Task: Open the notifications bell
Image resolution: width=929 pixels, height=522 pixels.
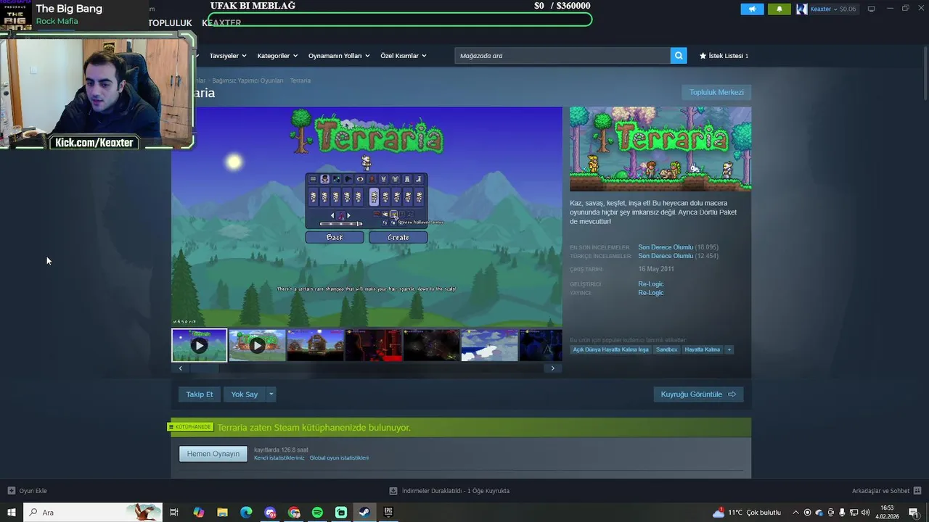Action: (x=779, y=9)
